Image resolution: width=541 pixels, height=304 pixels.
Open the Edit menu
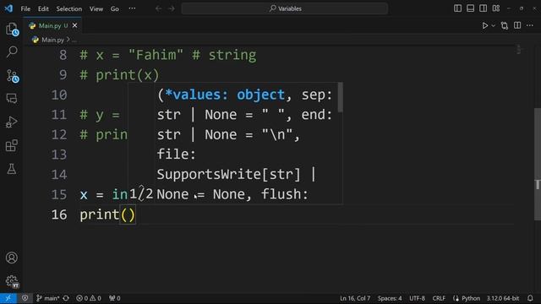point(43,8)
